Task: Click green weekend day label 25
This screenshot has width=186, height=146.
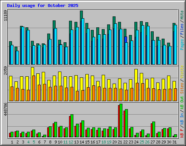Action: tap(142, 142)
